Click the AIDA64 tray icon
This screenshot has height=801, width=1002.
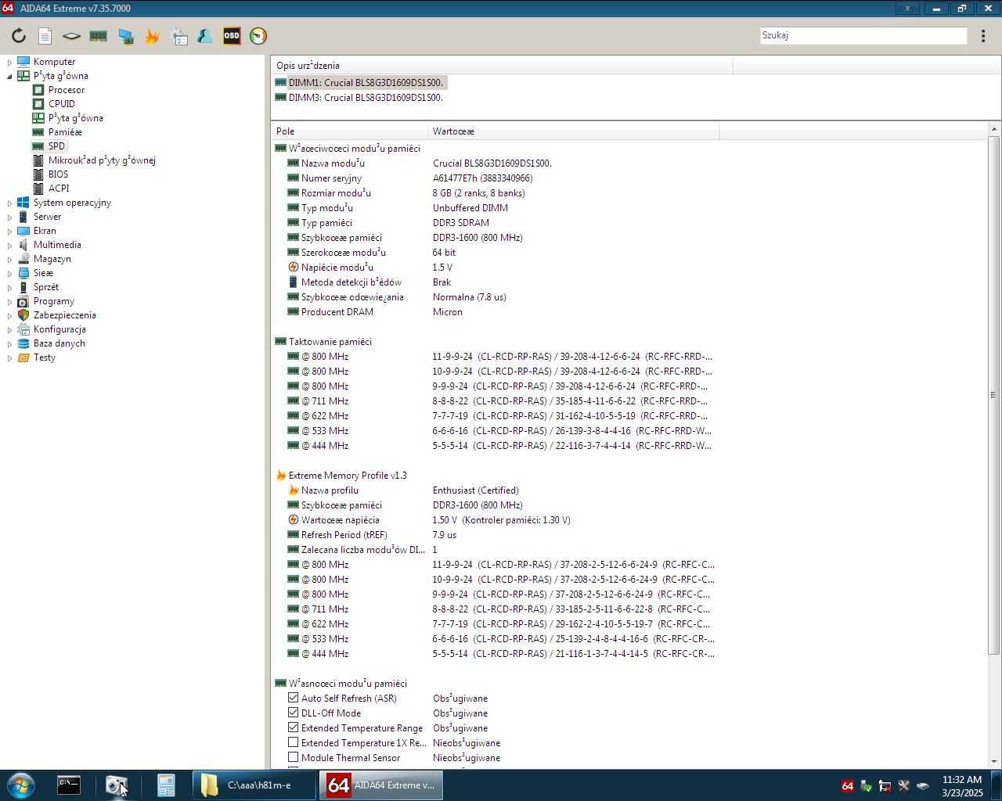tap(847, 786)
